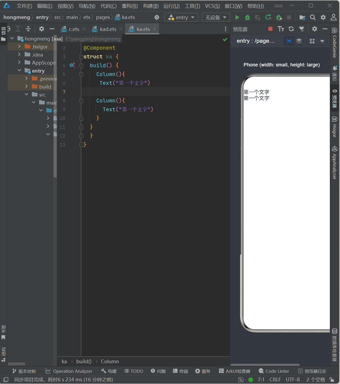Start debugging with the green bug icon
340x384 pixels.
[x=247, y=17]
